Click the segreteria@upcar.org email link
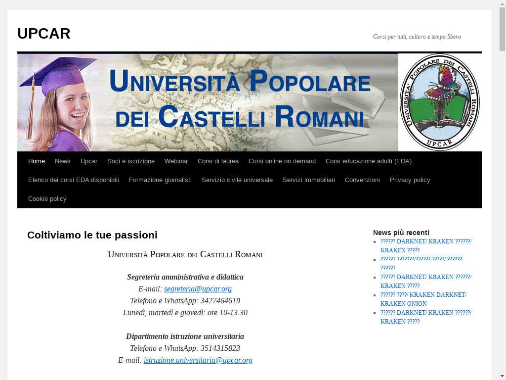This screenshot has width=506, height=380. click(x=198, y=288)
